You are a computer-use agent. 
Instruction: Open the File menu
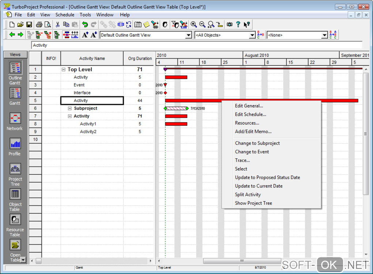pyautogui.click(x=18, y=15)
